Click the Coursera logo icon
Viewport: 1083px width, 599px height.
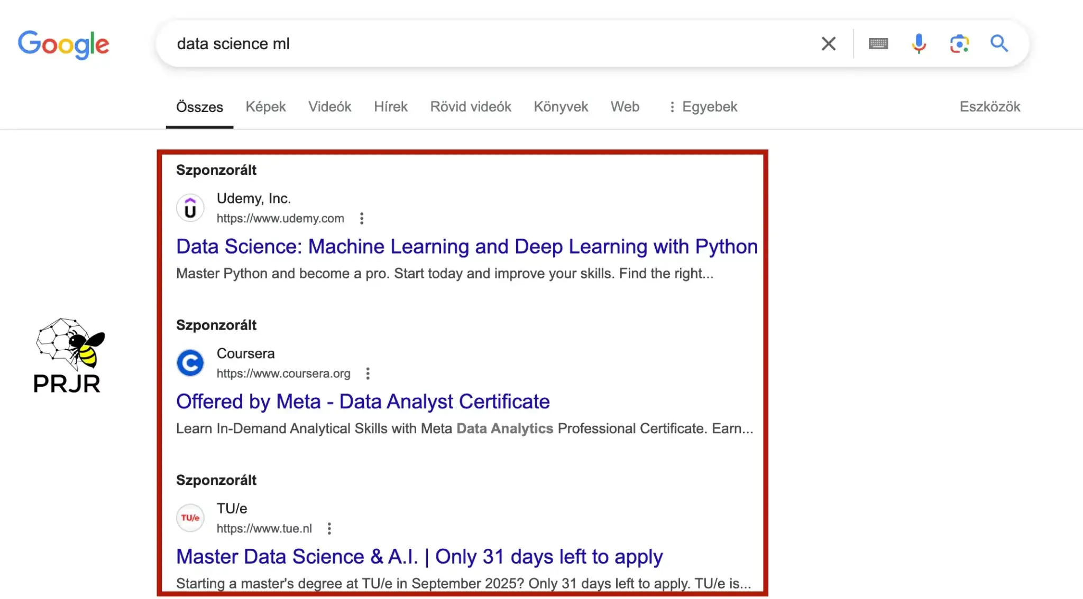coord(190,363)
